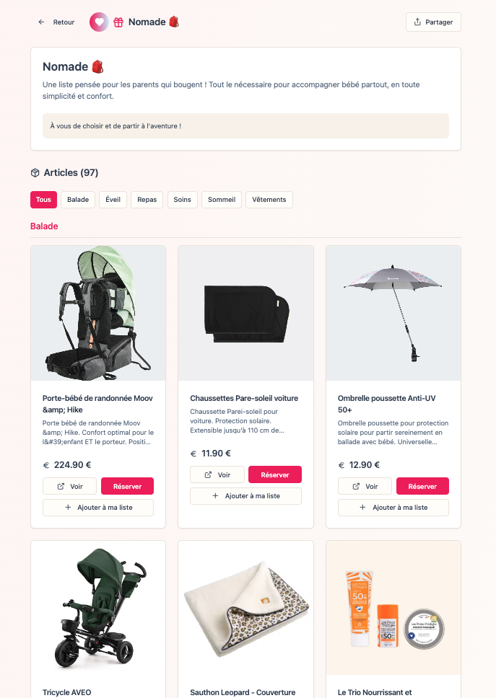The width and height of the screenshot is (496, 698).
Task: Filter articles by Balade
Action: 78,200
